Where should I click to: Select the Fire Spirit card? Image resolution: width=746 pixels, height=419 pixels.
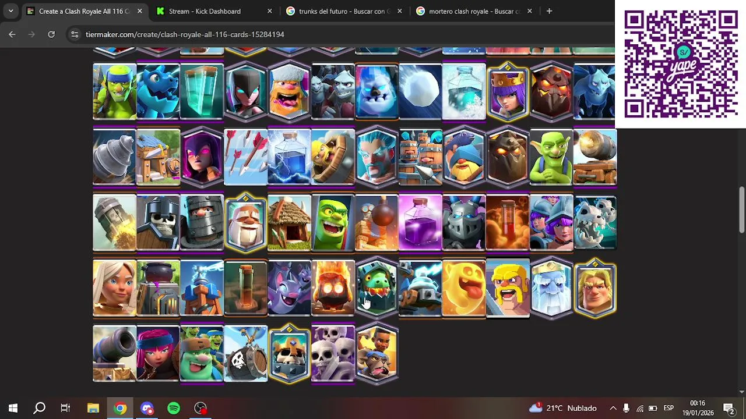click(x=333, y=288)
